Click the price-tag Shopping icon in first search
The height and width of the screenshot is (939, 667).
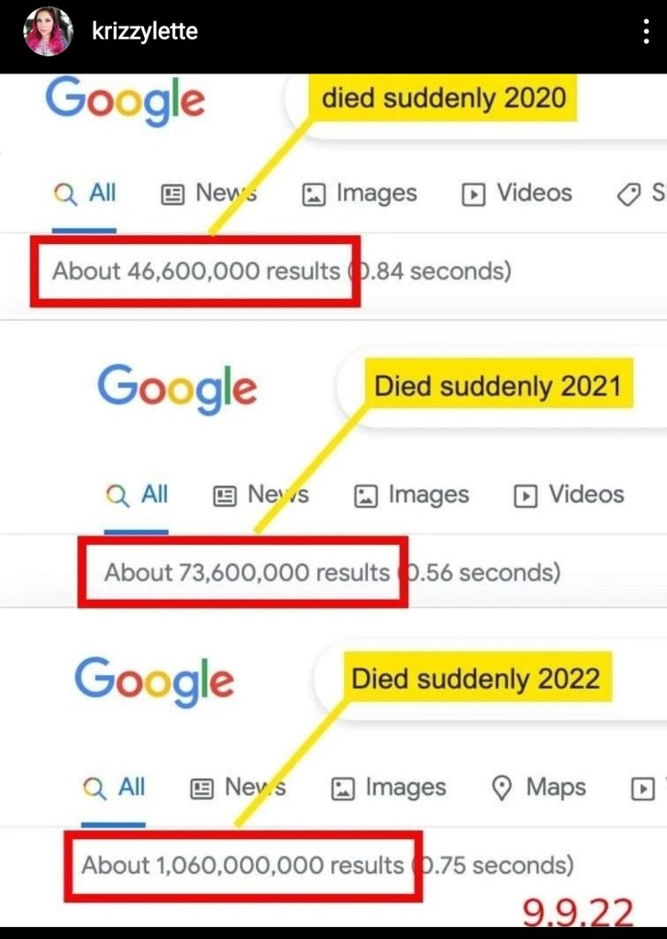point(629,194)
